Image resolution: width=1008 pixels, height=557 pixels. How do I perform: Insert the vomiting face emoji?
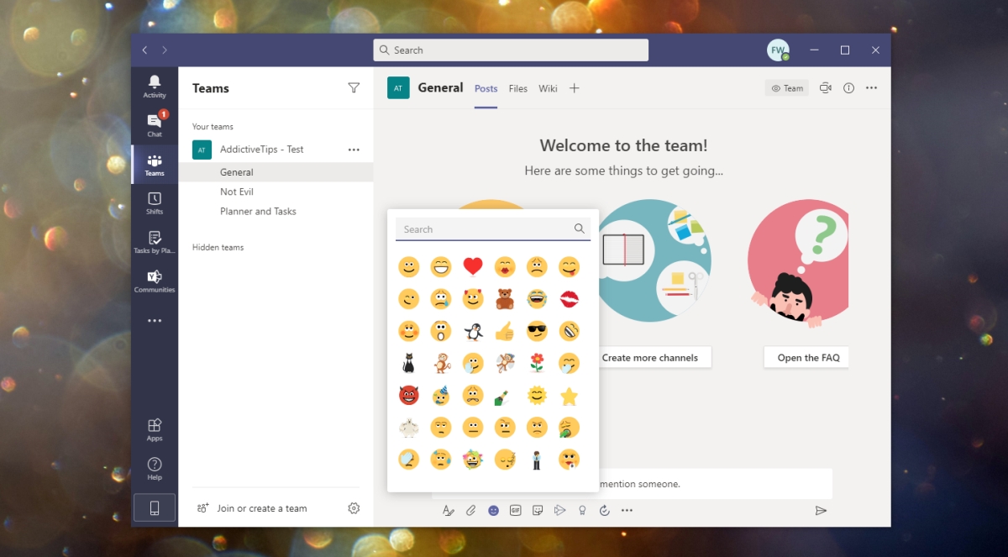pyautogui.click(x=569, y=428)
